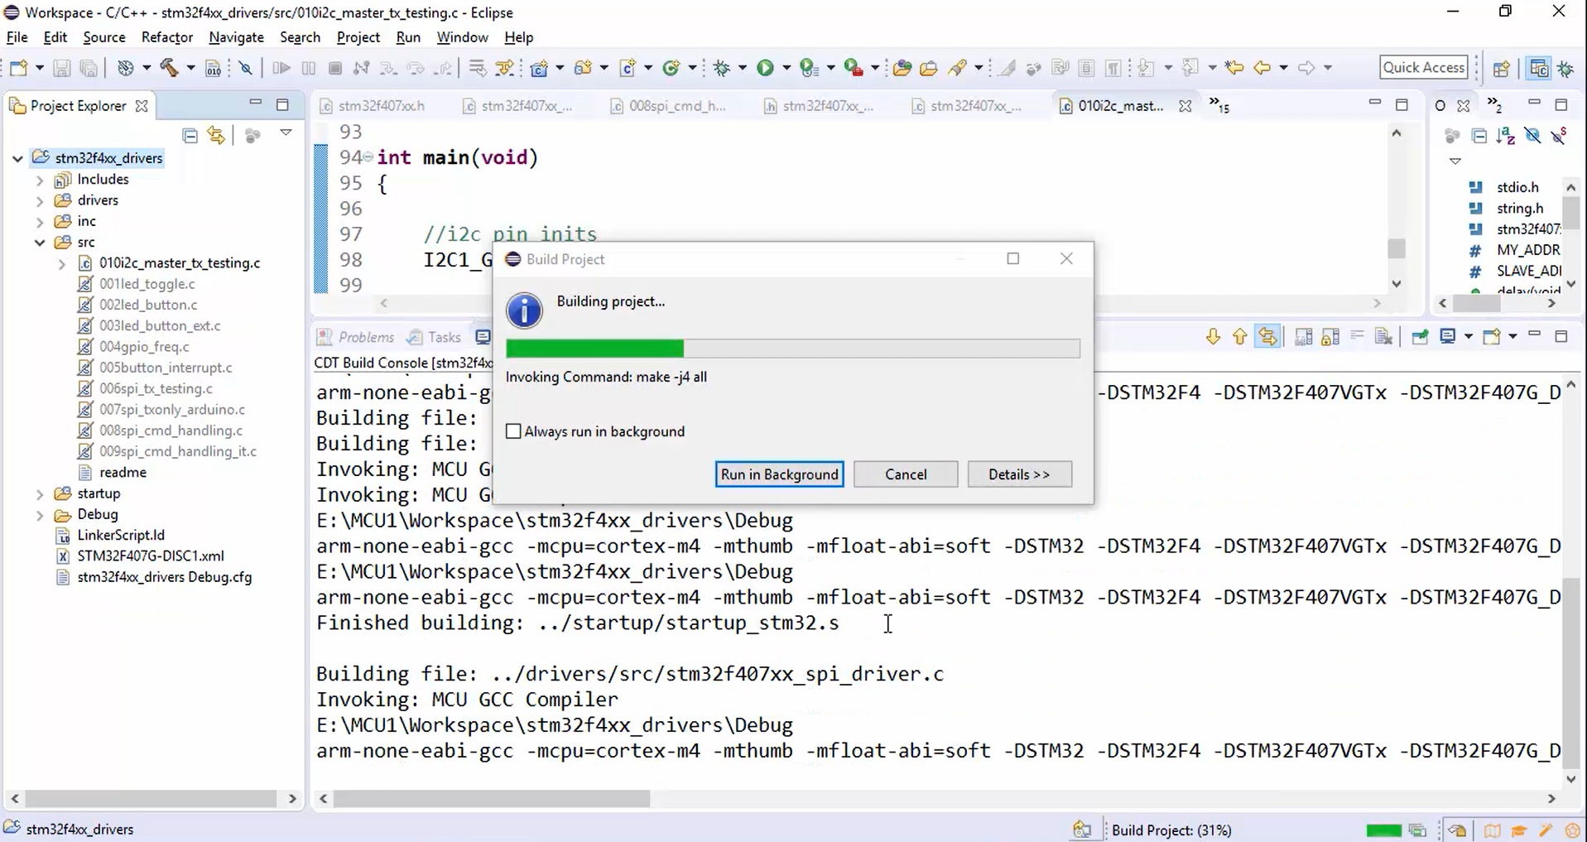This screenshot has height=842, width=1587.
Task: Open the Project menu
Action: pyautogui.click(x=358, y=37)
